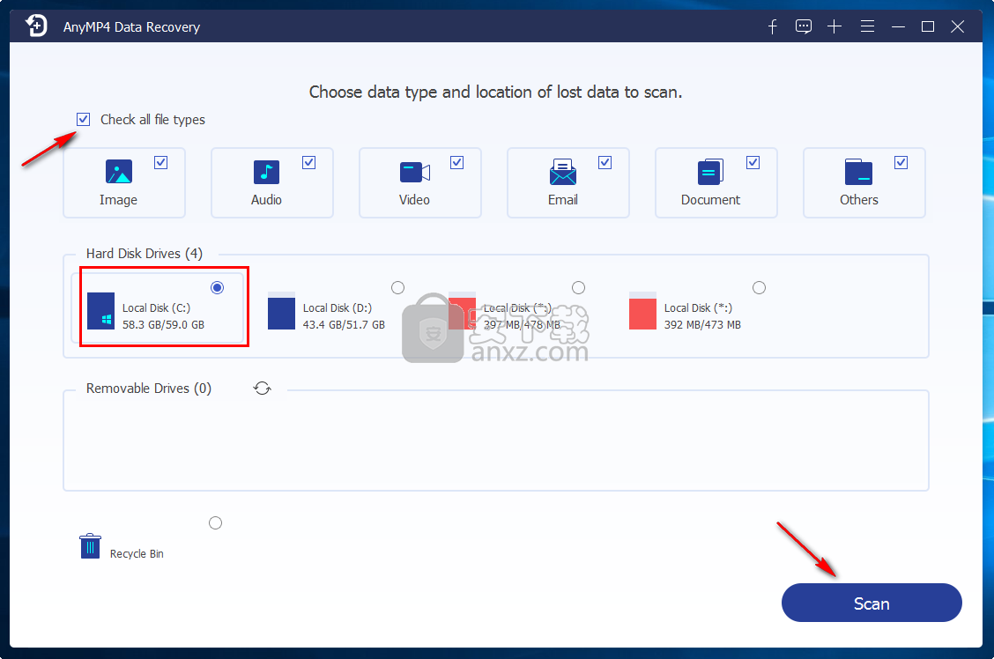Click the 43.4 GB/51.7 GB size text

pos(345,324)
